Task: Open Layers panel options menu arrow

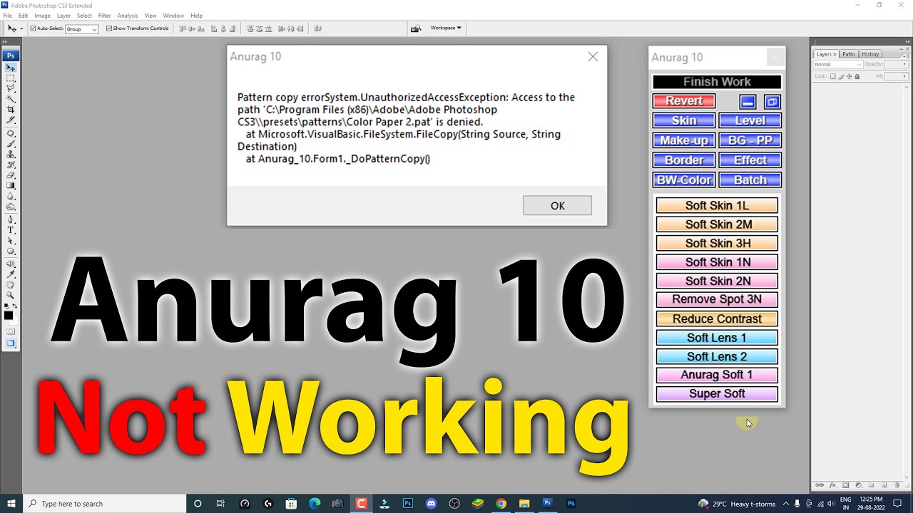Action: pos(904,56)
